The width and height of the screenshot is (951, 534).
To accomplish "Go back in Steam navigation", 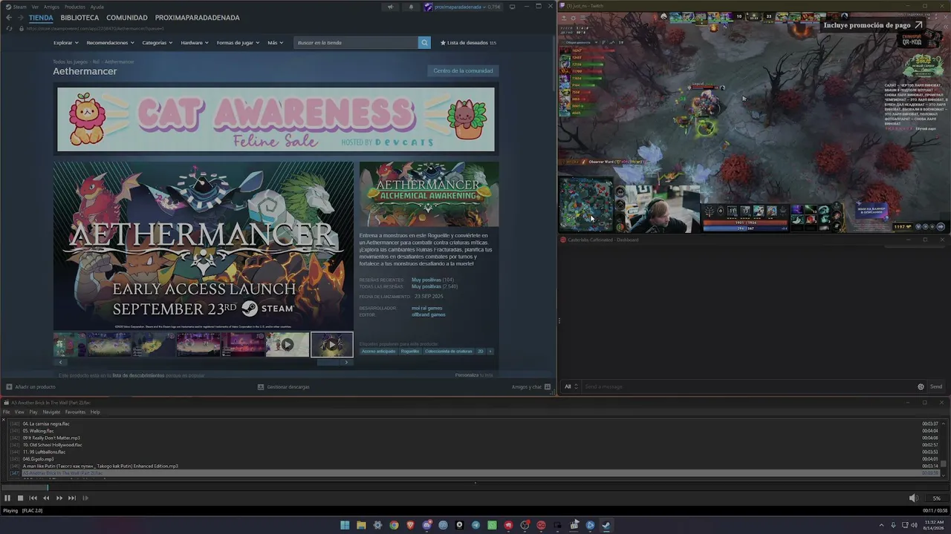I will click(x=9, y=18).
